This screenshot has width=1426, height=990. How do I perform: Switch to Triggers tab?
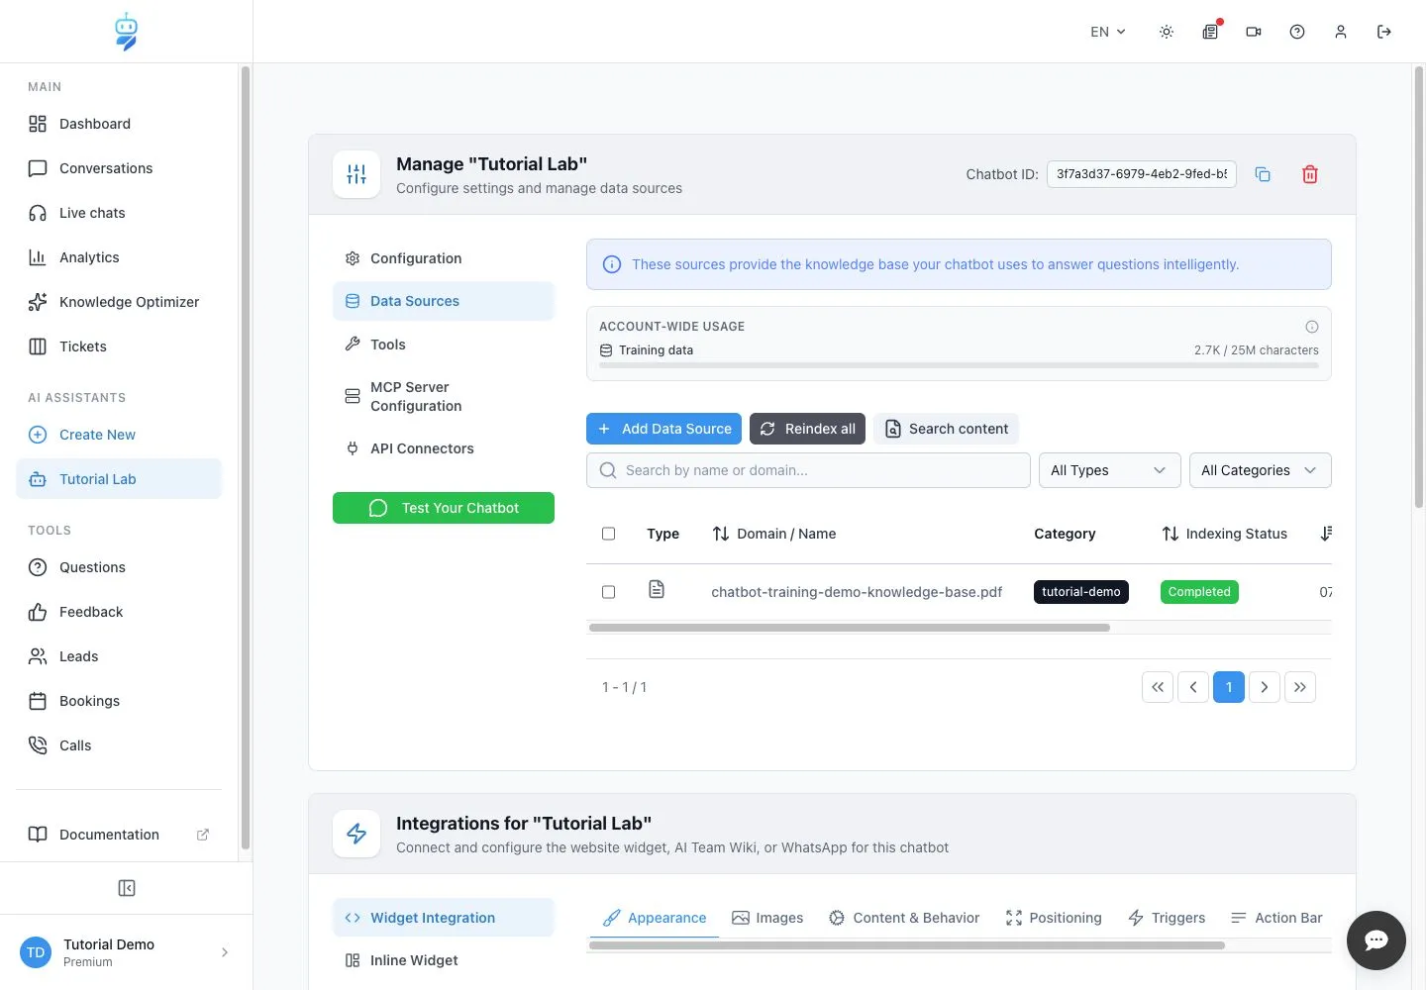[x=1167, y=918]
